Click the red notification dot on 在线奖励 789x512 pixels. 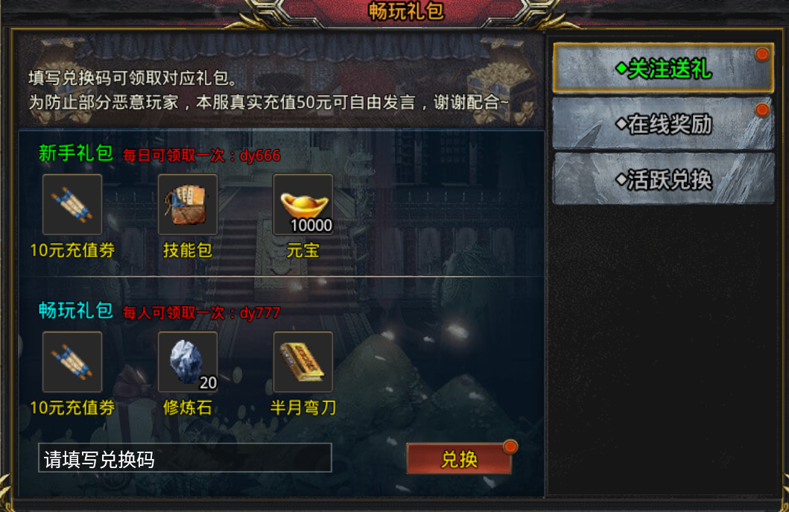[762, 110]
